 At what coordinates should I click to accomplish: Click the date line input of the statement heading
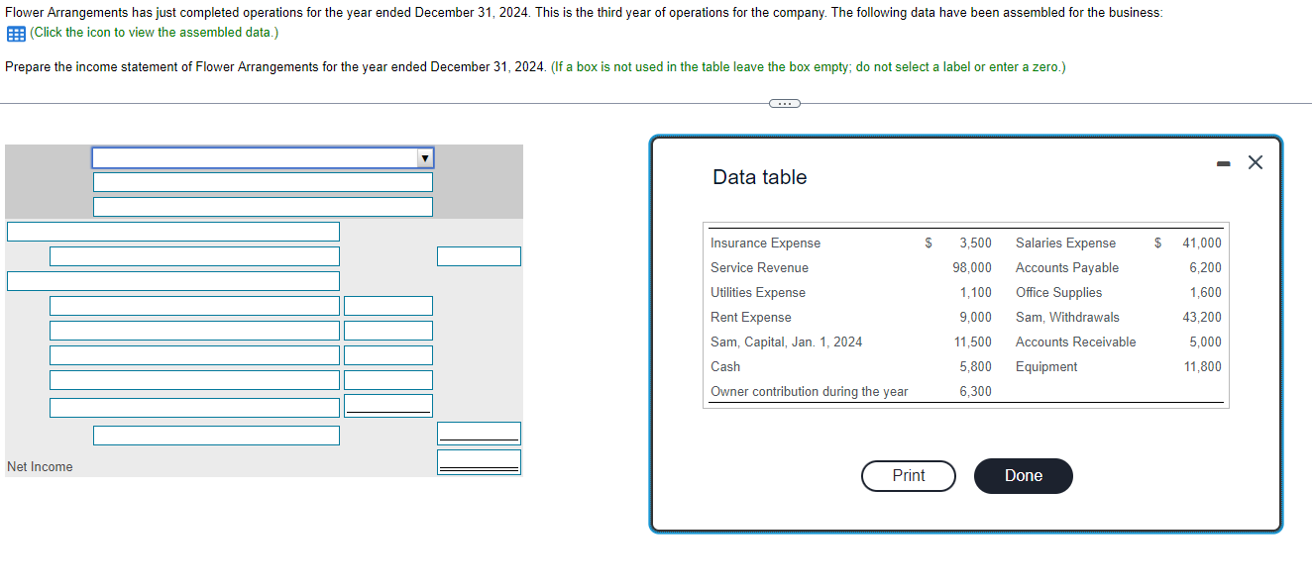[x=263, y=206]
